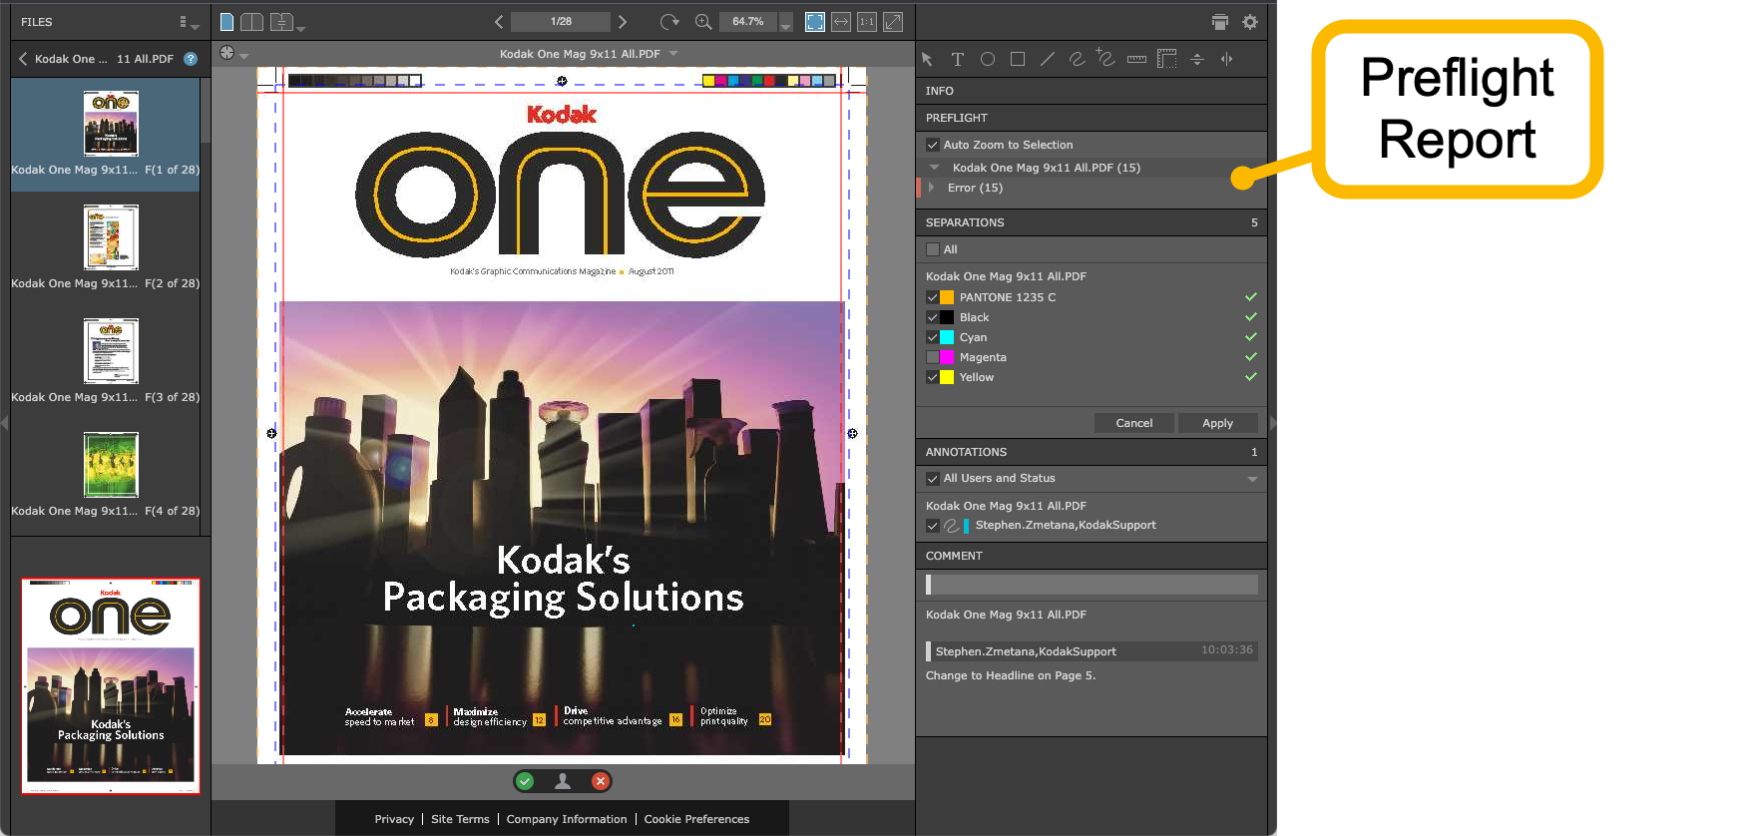The height and width of the screenshot is (836, 1755).
Task: Open All Users and Status dropdown arrow
Action: coord(1252,479)
